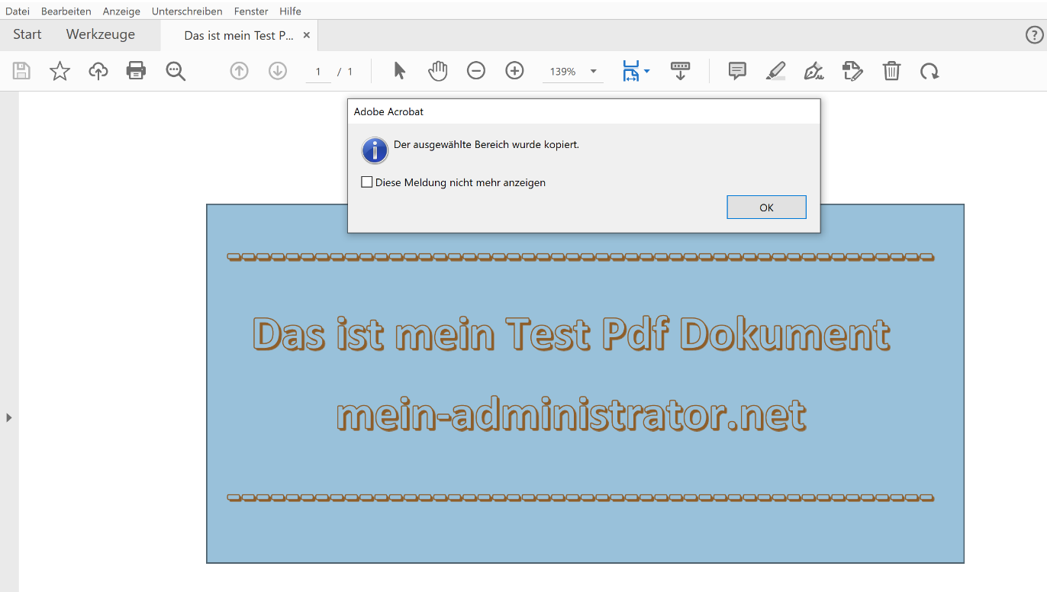Select the 'Das ist mein Test P...' document tab
The width and height of the screenshot is (1047, 592).
coord(239,36)
